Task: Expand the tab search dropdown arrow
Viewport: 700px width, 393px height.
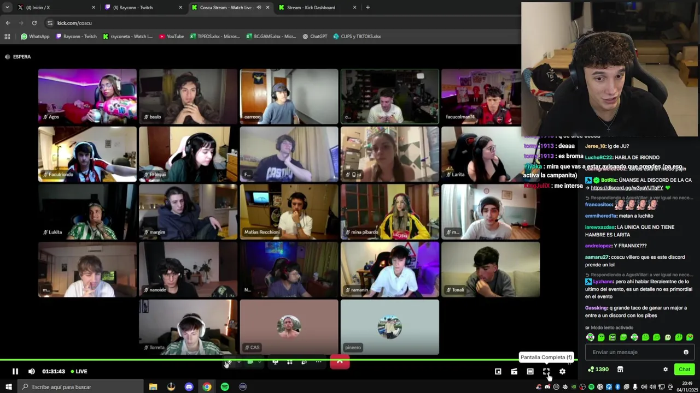Action: [7, 8]
